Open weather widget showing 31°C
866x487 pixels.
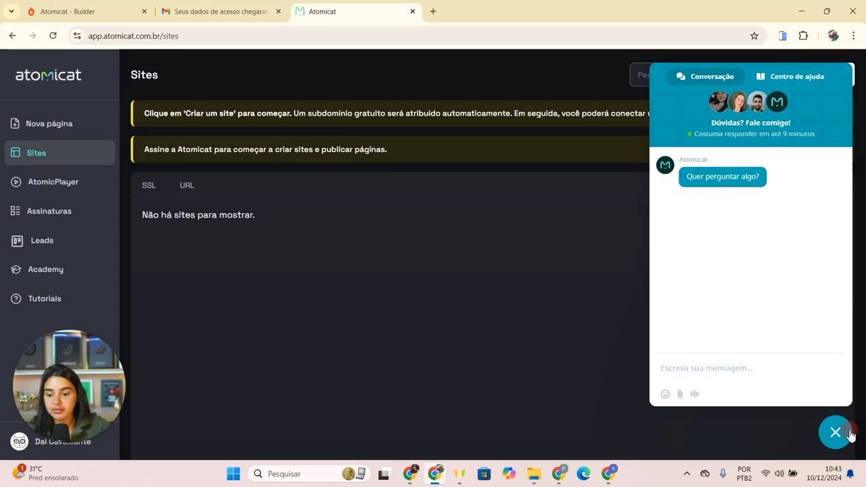point(45,473)
